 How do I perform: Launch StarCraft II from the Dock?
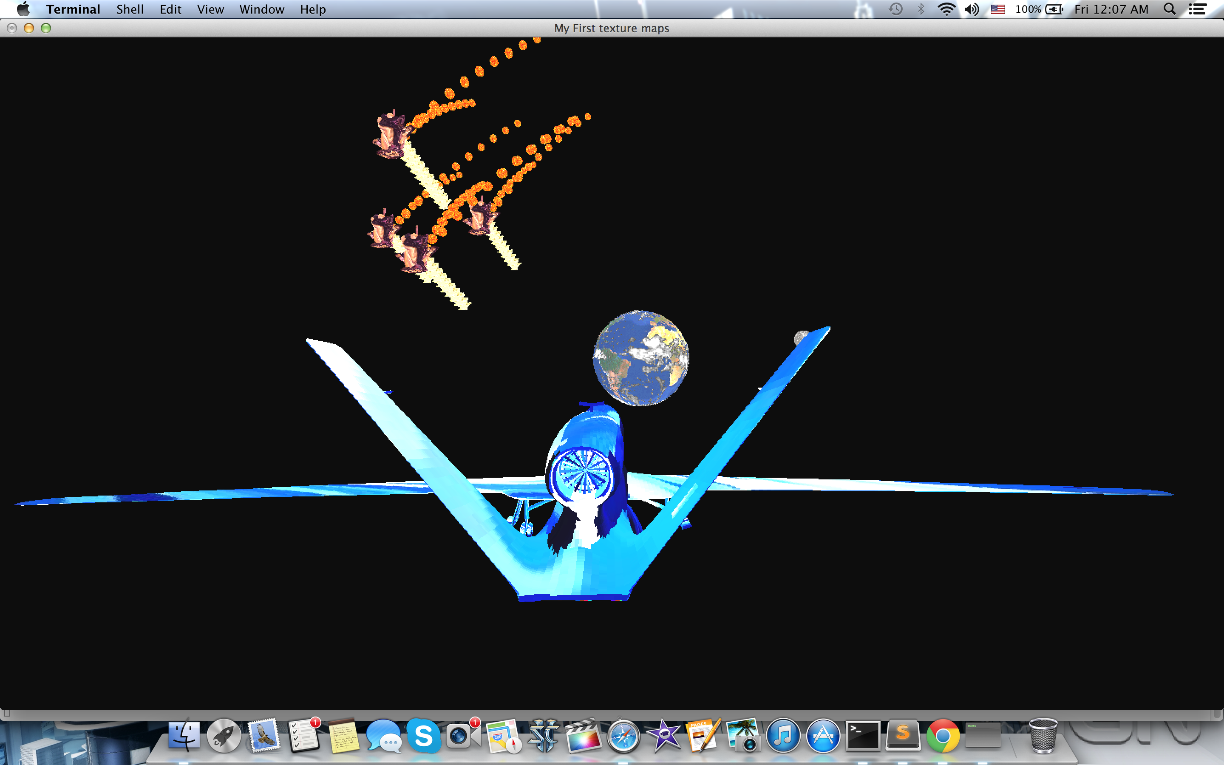click(x=543, y=735)
